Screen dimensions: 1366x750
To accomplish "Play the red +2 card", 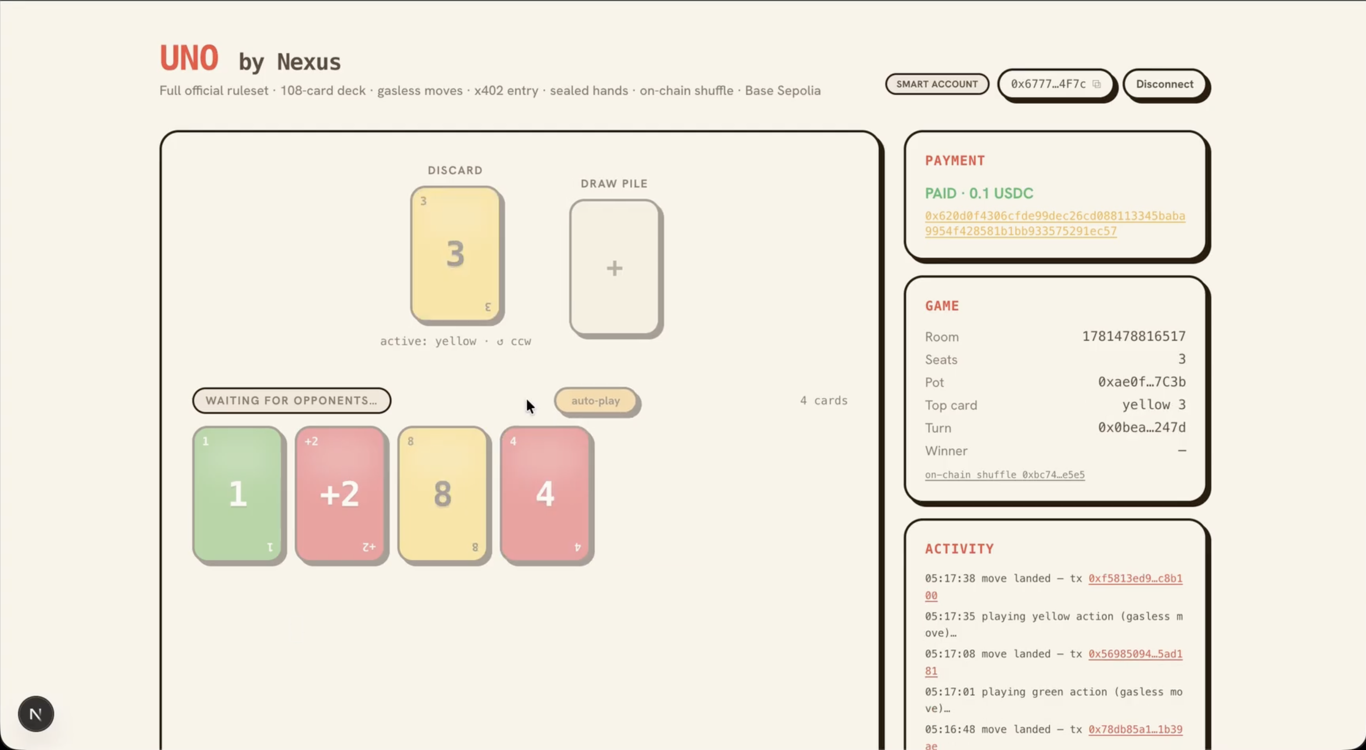I will click(340, 494).
